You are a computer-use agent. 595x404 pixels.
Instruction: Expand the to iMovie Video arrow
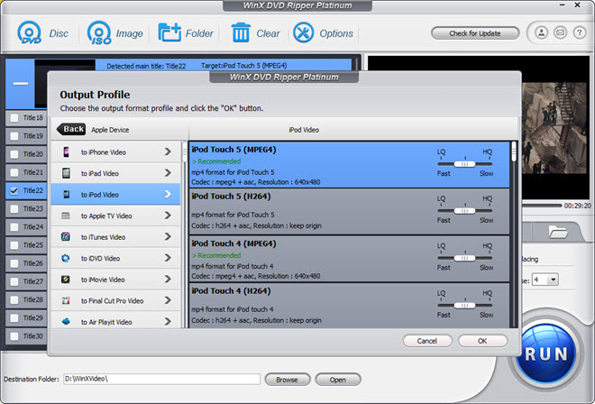click(x=168, y=280)
